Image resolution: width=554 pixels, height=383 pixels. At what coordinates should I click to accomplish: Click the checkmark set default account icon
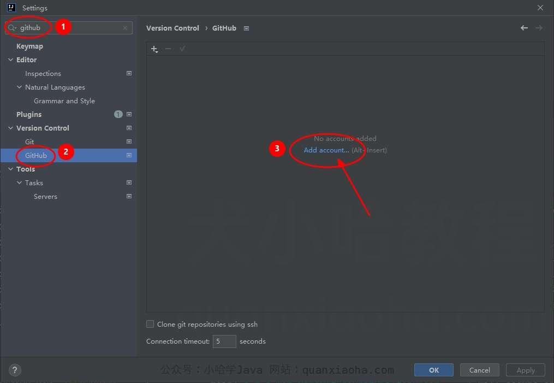[182, 49]
